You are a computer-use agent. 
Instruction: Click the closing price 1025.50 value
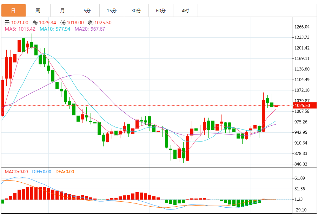[103, 23]
